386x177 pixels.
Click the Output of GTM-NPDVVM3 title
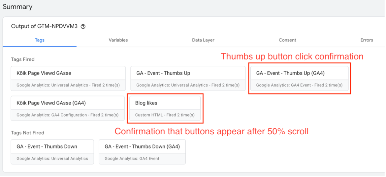44,27
